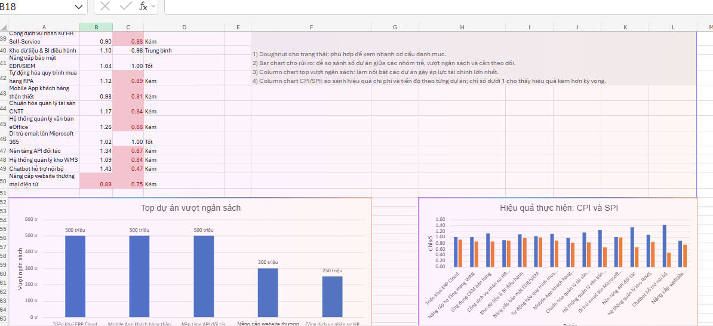Image resolution: width=713 pixels, height=326 pixels.
Task: Select column L header
Action: pos(673,27)
